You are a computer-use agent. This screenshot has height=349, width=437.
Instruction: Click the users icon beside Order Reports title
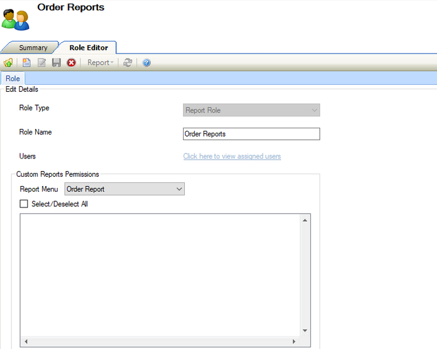[x=15, y=19]
